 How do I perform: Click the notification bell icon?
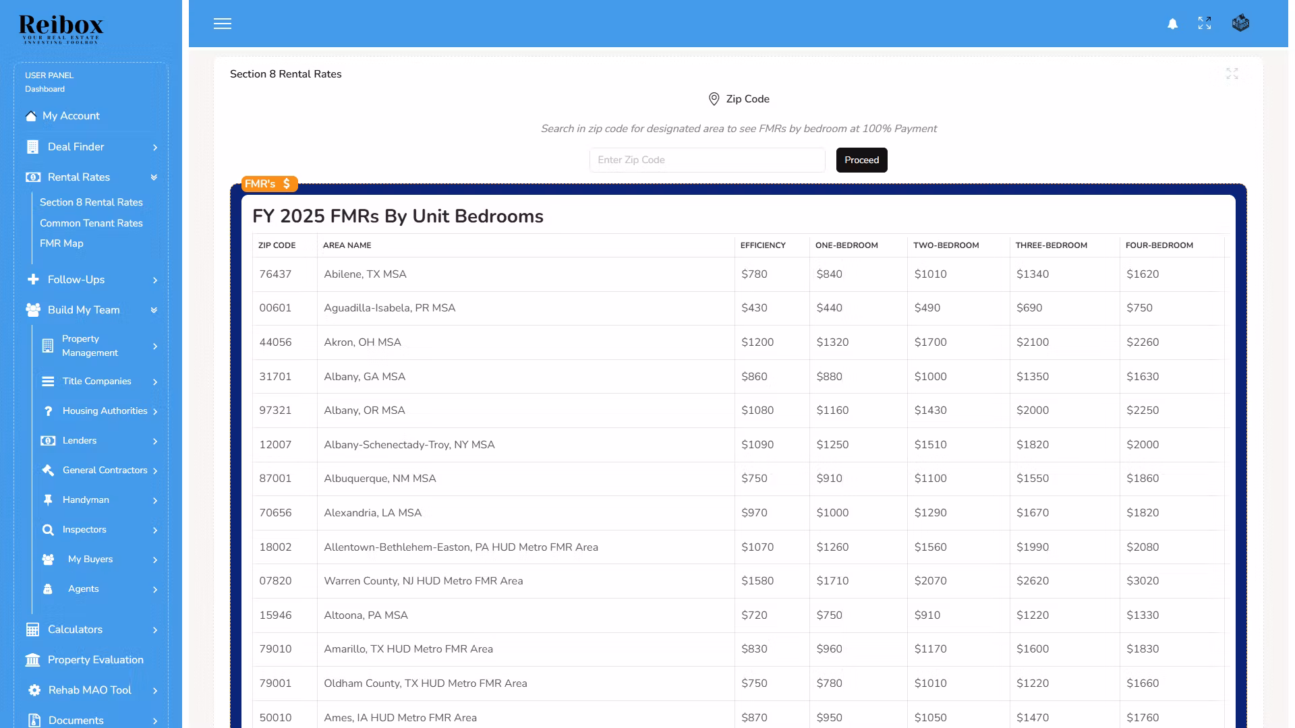click(1172, 24)
